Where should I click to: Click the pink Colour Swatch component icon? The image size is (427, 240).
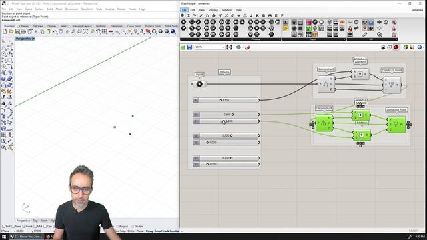(308, 22)
